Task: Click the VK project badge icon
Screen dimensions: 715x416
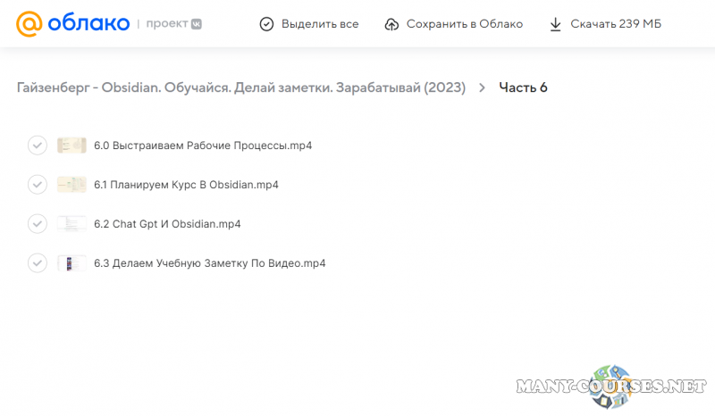Action: coord(196,24)
